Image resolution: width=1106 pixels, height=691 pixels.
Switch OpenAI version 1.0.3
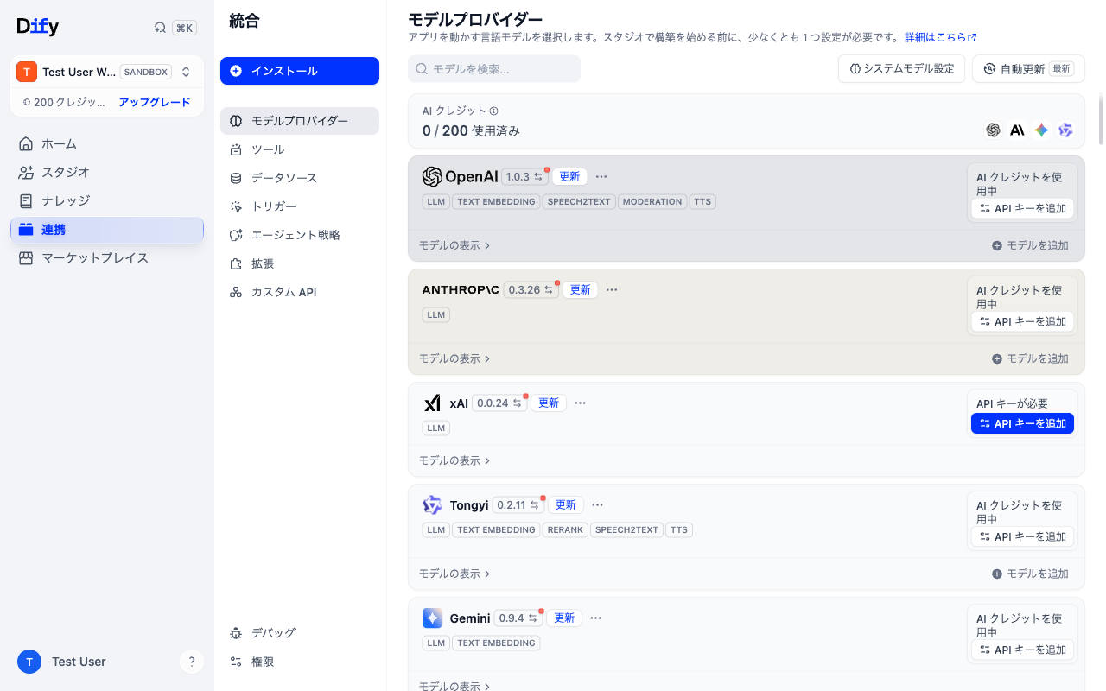click(x=524, y=176)
